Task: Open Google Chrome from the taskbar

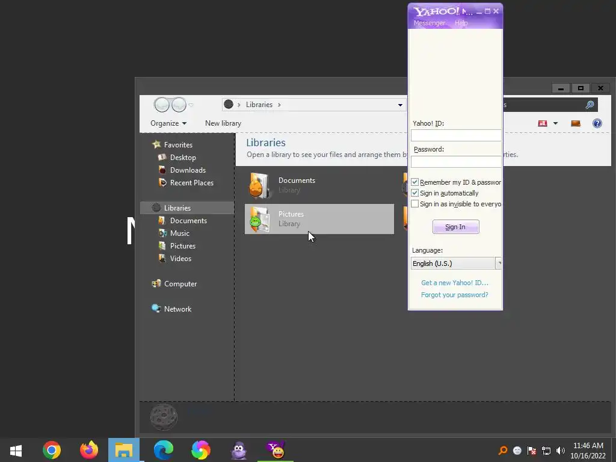Action: coord(52,450)
